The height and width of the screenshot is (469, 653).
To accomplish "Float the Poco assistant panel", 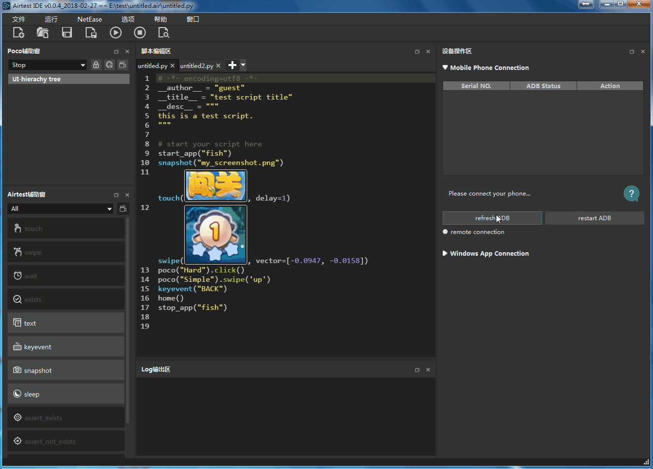I will pos(116,51).
